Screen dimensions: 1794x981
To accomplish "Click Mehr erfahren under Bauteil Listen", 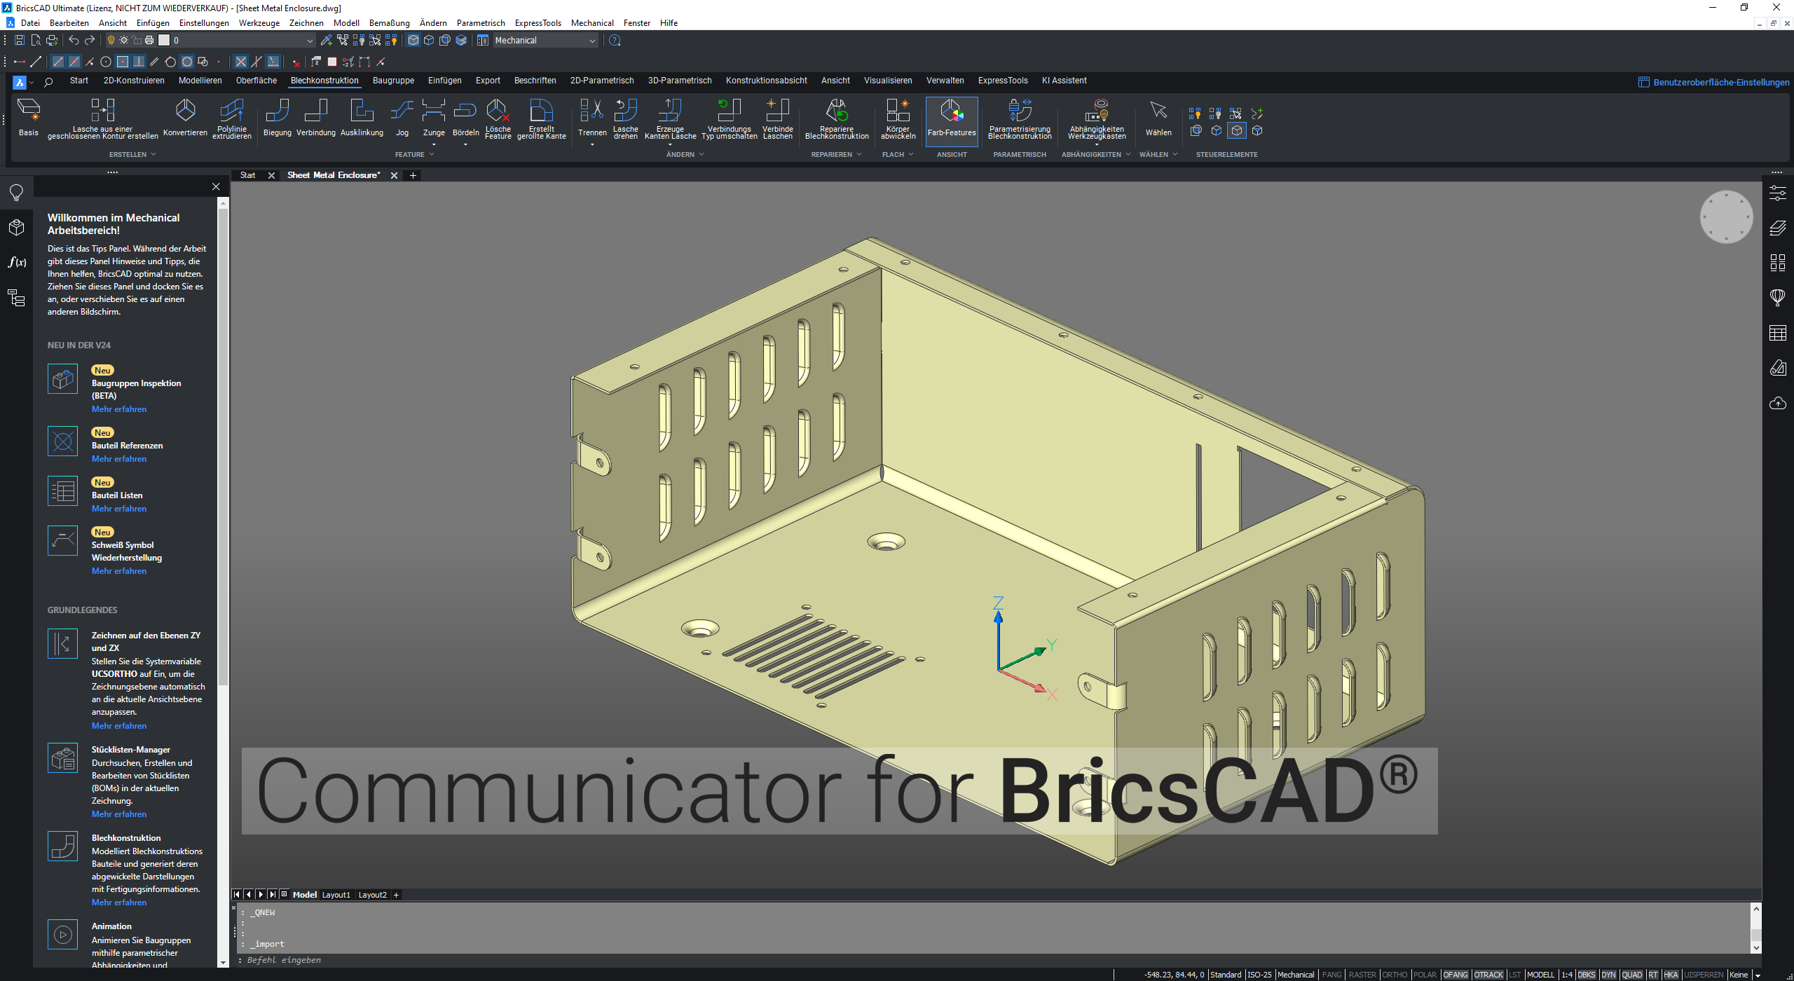I will pos(119,509).
